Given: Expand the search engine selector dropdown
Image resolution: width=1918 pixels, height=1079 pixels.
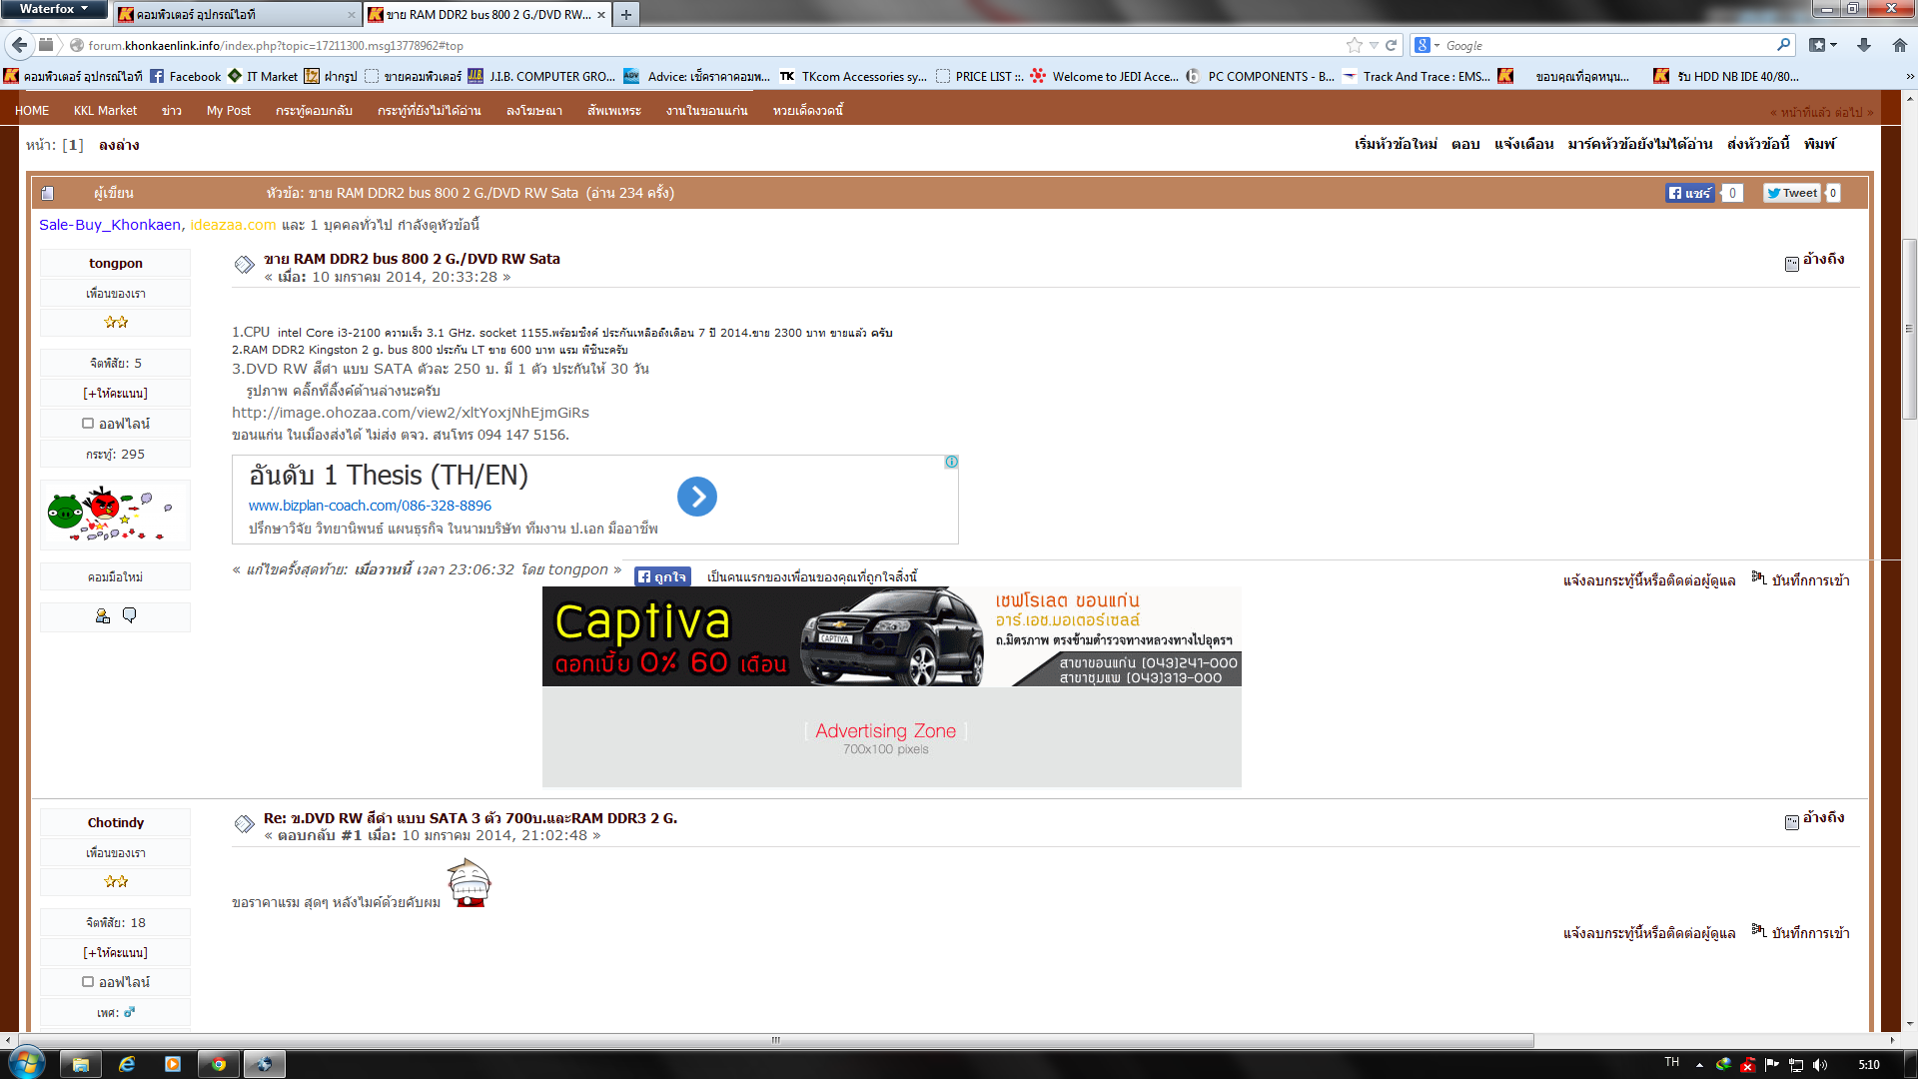Looking at the screenshot, I should (1437, 45).
